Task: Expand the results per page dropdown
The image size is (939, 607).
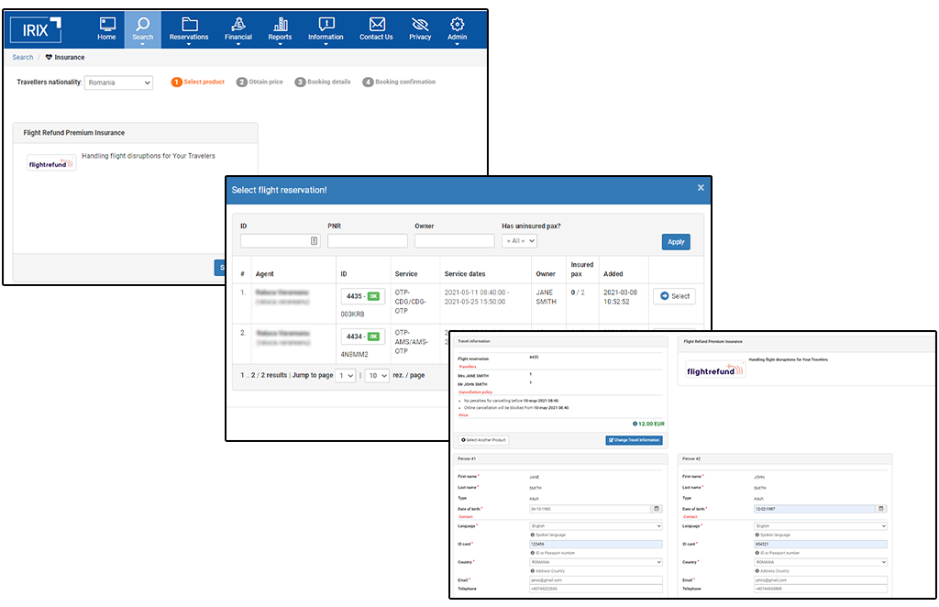Action: coord(377,375)
